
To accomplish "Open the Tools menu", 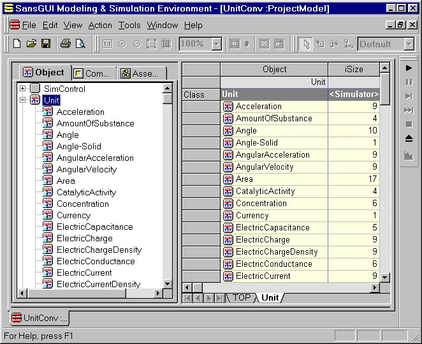I will pyautogui.click(x=129, y=25).
